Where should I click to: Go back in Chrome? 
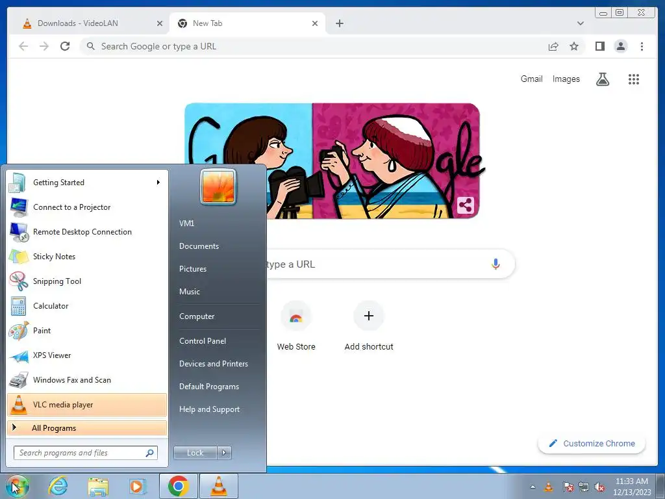point(23,46)
